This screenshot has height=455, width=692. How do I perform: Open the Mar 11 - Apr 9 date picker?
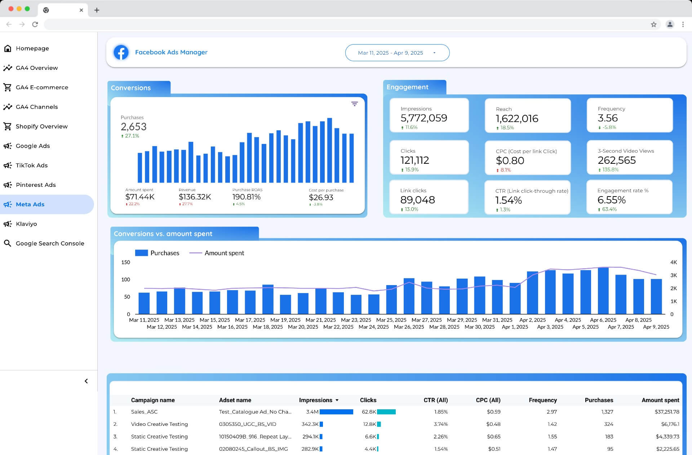397,53
